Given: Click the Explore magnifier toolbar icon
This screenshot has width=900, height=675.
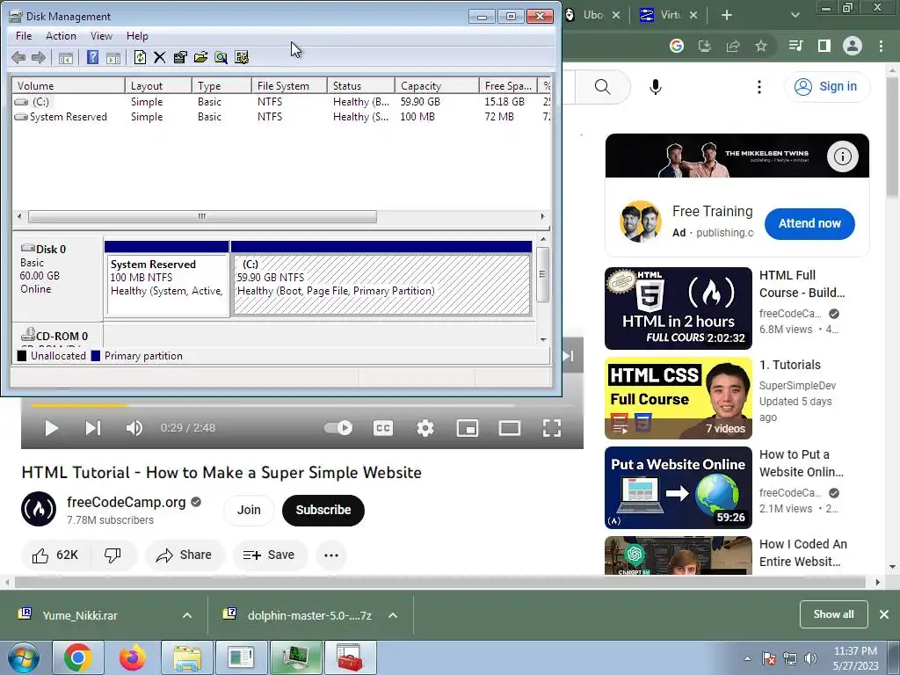Looking at the screenshot, I should [221, 57].
